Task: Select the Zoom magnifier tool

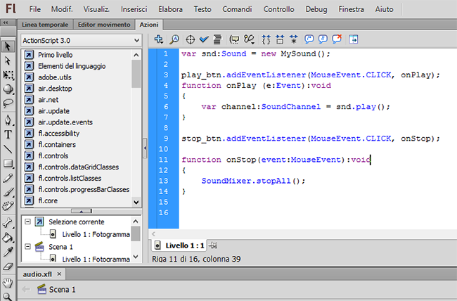Action: point(8,296)
